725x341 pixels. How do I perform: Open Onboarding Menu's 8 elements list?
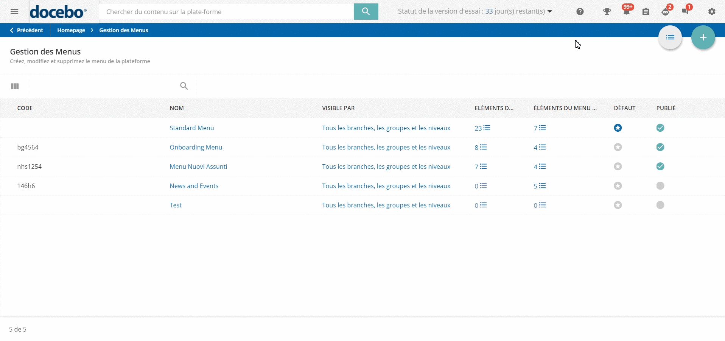click(481, 147)
